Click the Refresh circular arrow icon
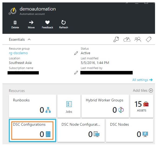158x147 pixels. pyautogui.click(x=63, y=22)
